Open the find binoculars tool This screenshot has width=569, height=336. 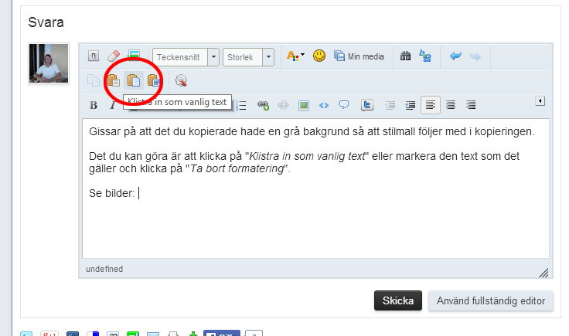point(405,56)
